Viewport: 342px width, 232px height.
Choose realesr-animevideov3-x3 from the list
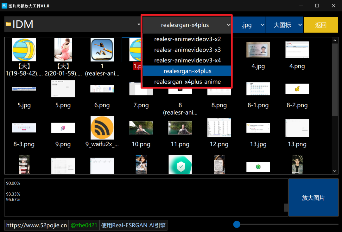coord(187,50)
